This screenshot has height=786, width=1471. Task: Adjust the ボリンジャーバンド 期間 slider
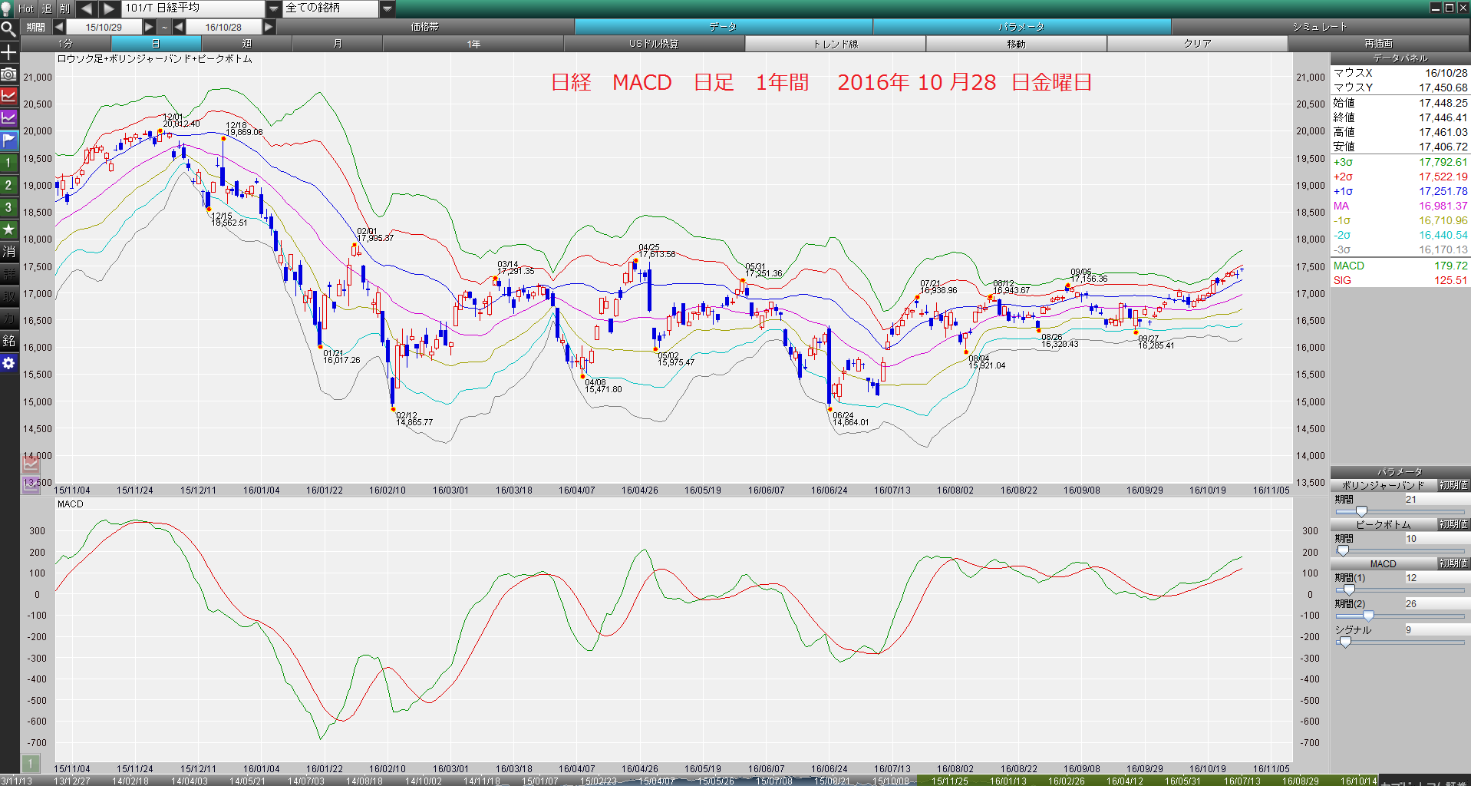[x=1361, y=511]
